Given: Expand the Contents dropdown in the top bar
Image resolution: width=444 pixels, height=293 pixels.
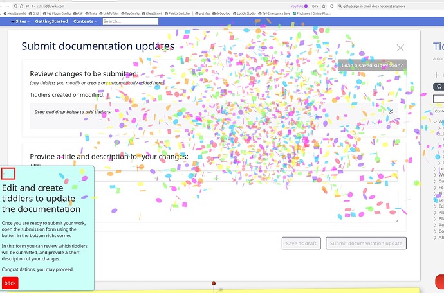Looking at the screenshot, I should click(x=85, y=21).
